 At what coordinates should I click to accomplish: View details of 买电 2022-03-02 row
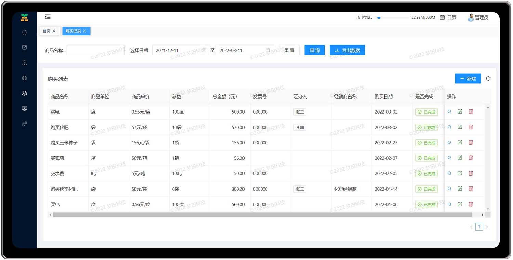click(449, 112)
